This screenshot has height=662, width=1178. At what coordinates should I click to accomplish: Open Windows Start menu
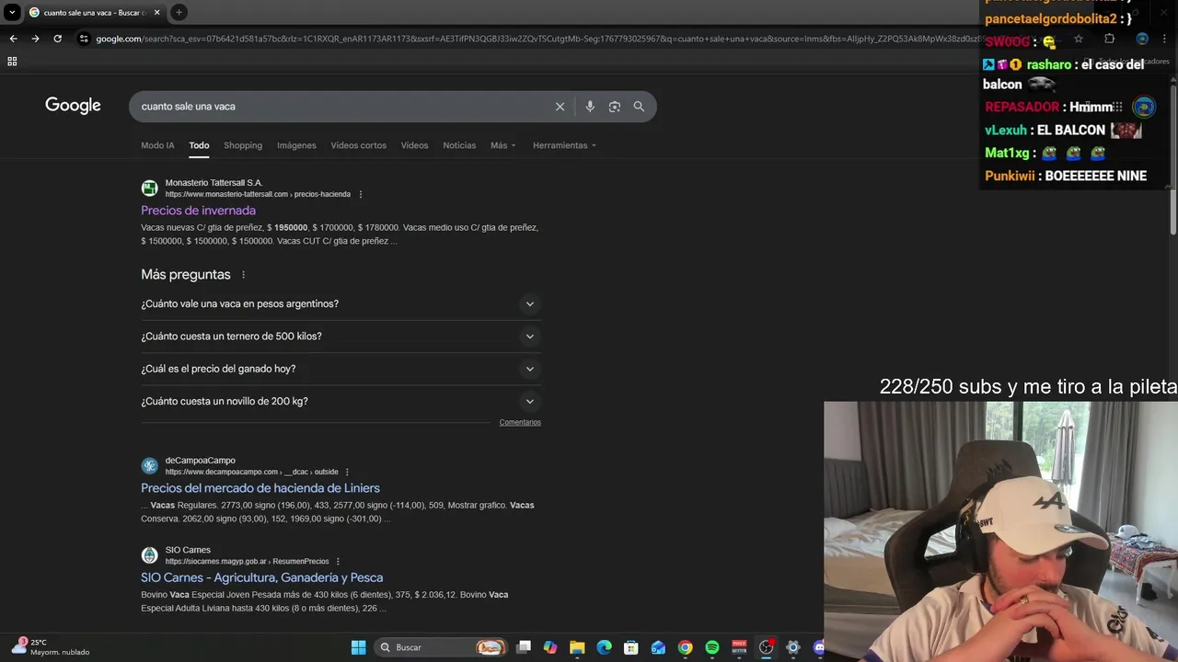358,647
